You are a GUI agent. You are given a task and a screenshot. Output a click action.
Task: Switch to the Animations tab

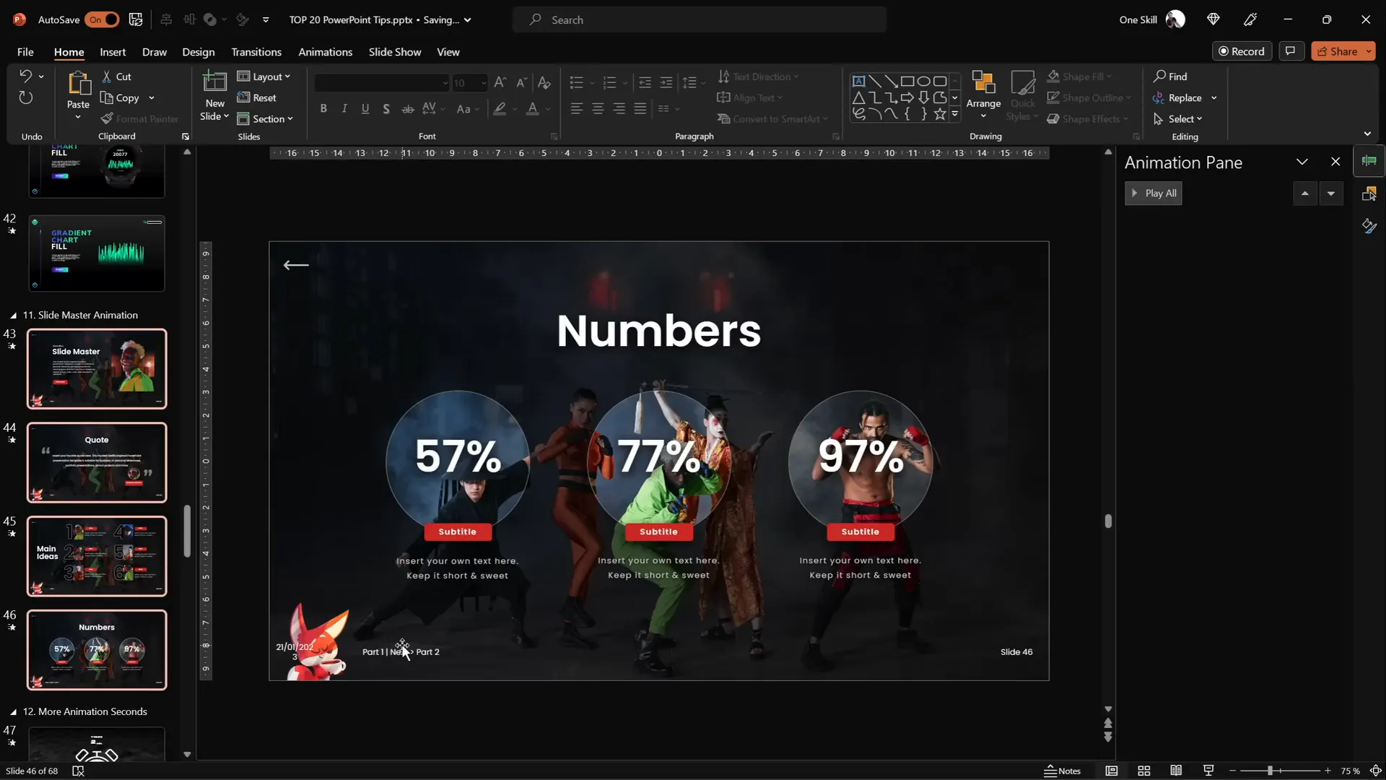326,52
